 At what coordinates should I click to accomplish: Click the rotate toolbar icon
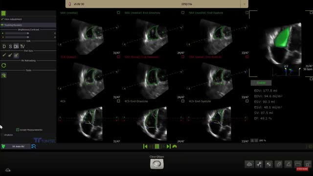pos(268,164)
